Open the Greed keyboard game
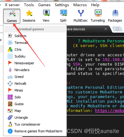This screenshot has height=137, width=124. [x=35, y=77]
